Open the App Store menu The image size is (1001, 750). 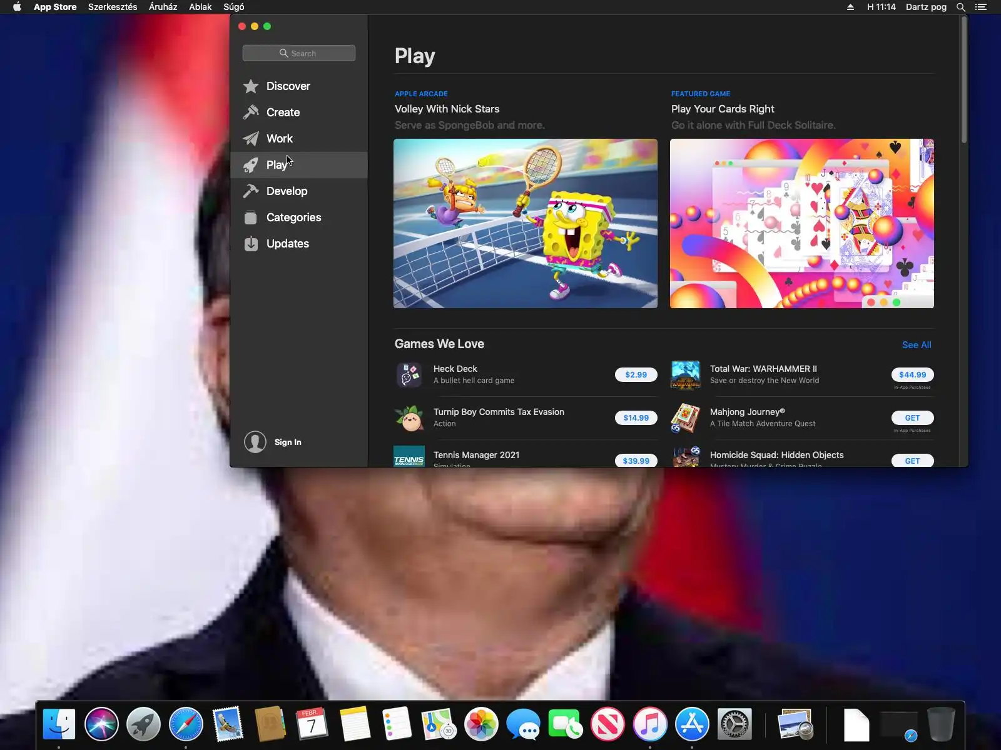pos(55,7)
